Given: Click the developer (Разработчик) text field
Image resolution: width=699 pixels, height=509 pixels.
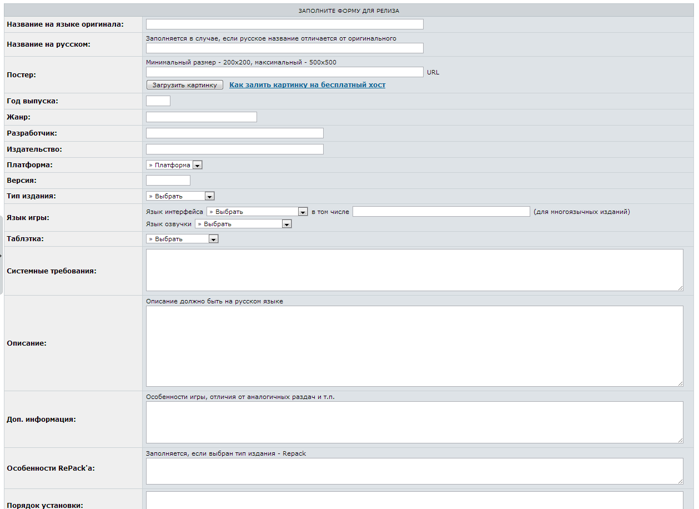Looking at the screenshot, I should [234, 133].
